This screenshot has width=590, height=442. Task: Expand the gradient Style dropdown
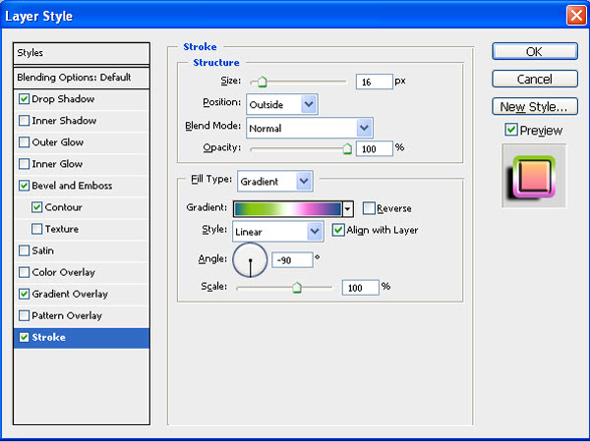pos(315,231)
